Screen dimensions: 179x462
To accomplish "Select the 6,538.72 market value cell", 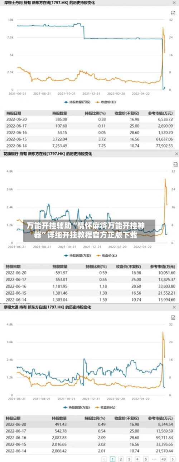I will point(165,119).
